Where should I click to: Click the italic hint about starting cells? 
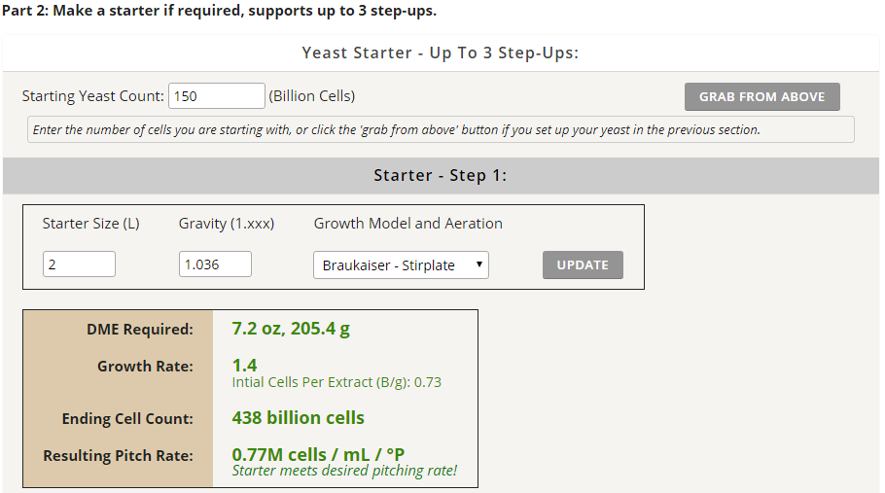point(396,129)
